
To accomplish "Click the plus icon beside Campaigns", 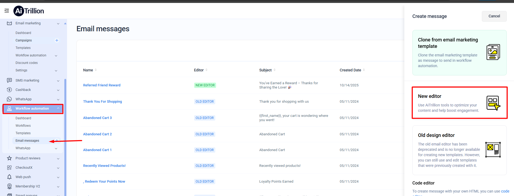I will click(57, 40).
